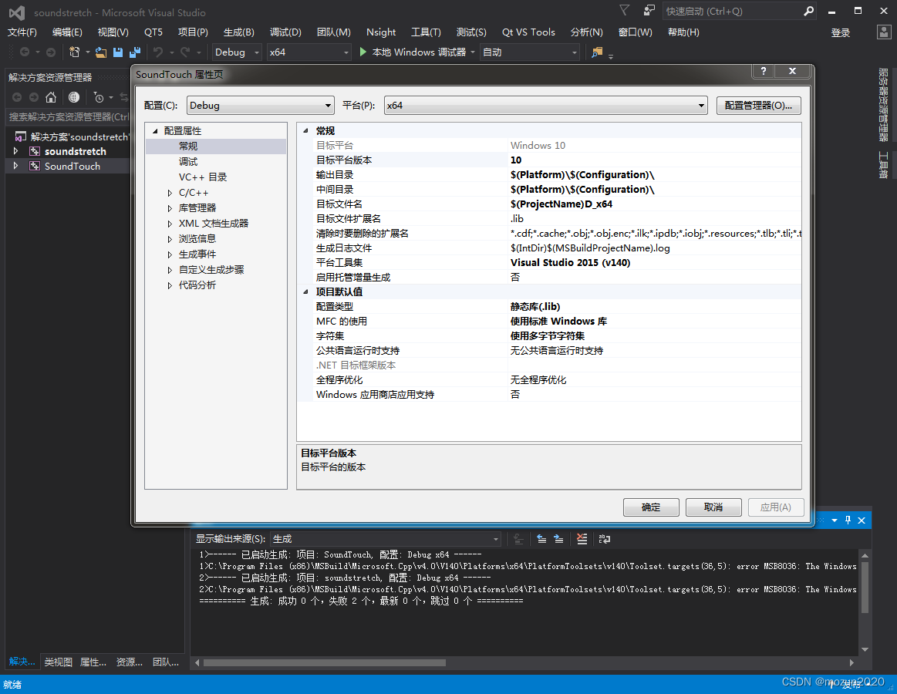Collapse the 常规 property section

pyautogui.click(x=306, y=131)
